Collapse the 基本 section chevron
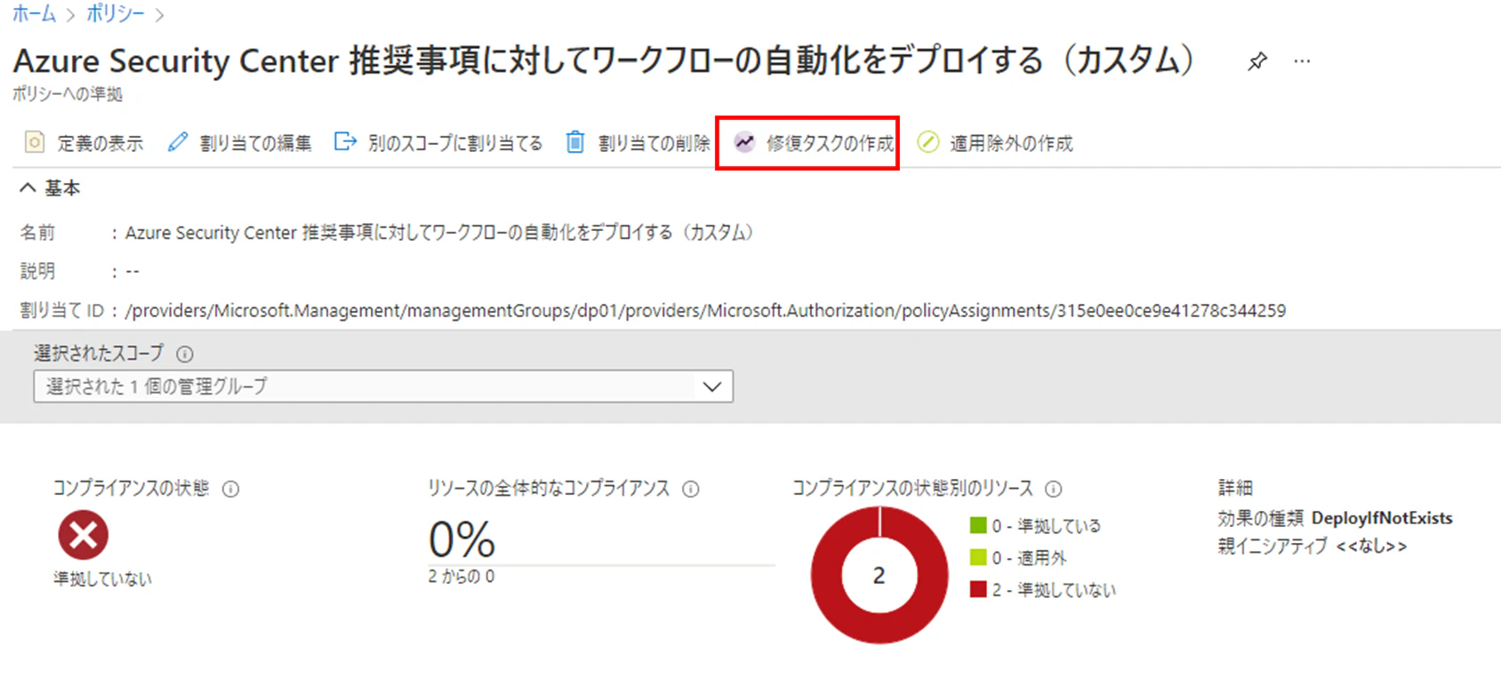Image resolution: width=1501 pixels, height=678 pixels. (28, 187)
